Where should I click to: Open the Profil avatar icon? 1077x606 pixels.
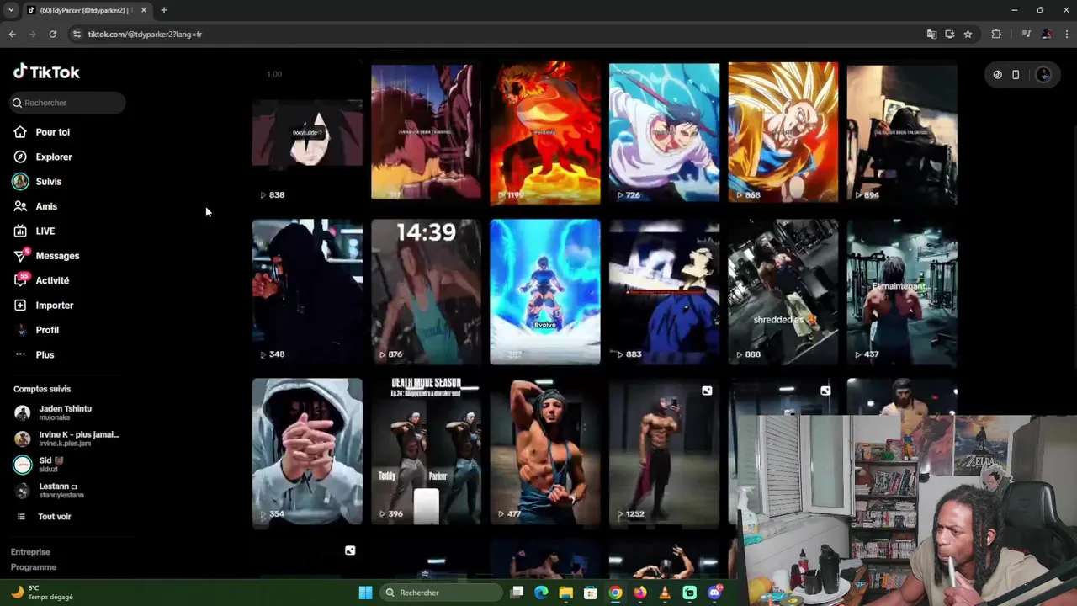[21, 330]
